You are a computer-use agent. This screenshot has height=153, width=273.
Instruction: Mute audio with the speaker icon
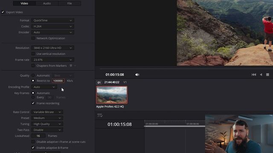pyautogui.click(x=137, y=75)
